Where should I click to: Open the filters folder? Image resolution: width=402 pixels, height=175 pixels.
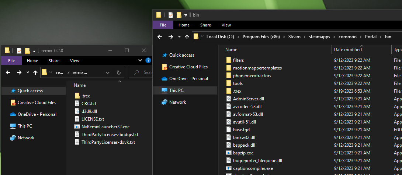click(238, 60)
